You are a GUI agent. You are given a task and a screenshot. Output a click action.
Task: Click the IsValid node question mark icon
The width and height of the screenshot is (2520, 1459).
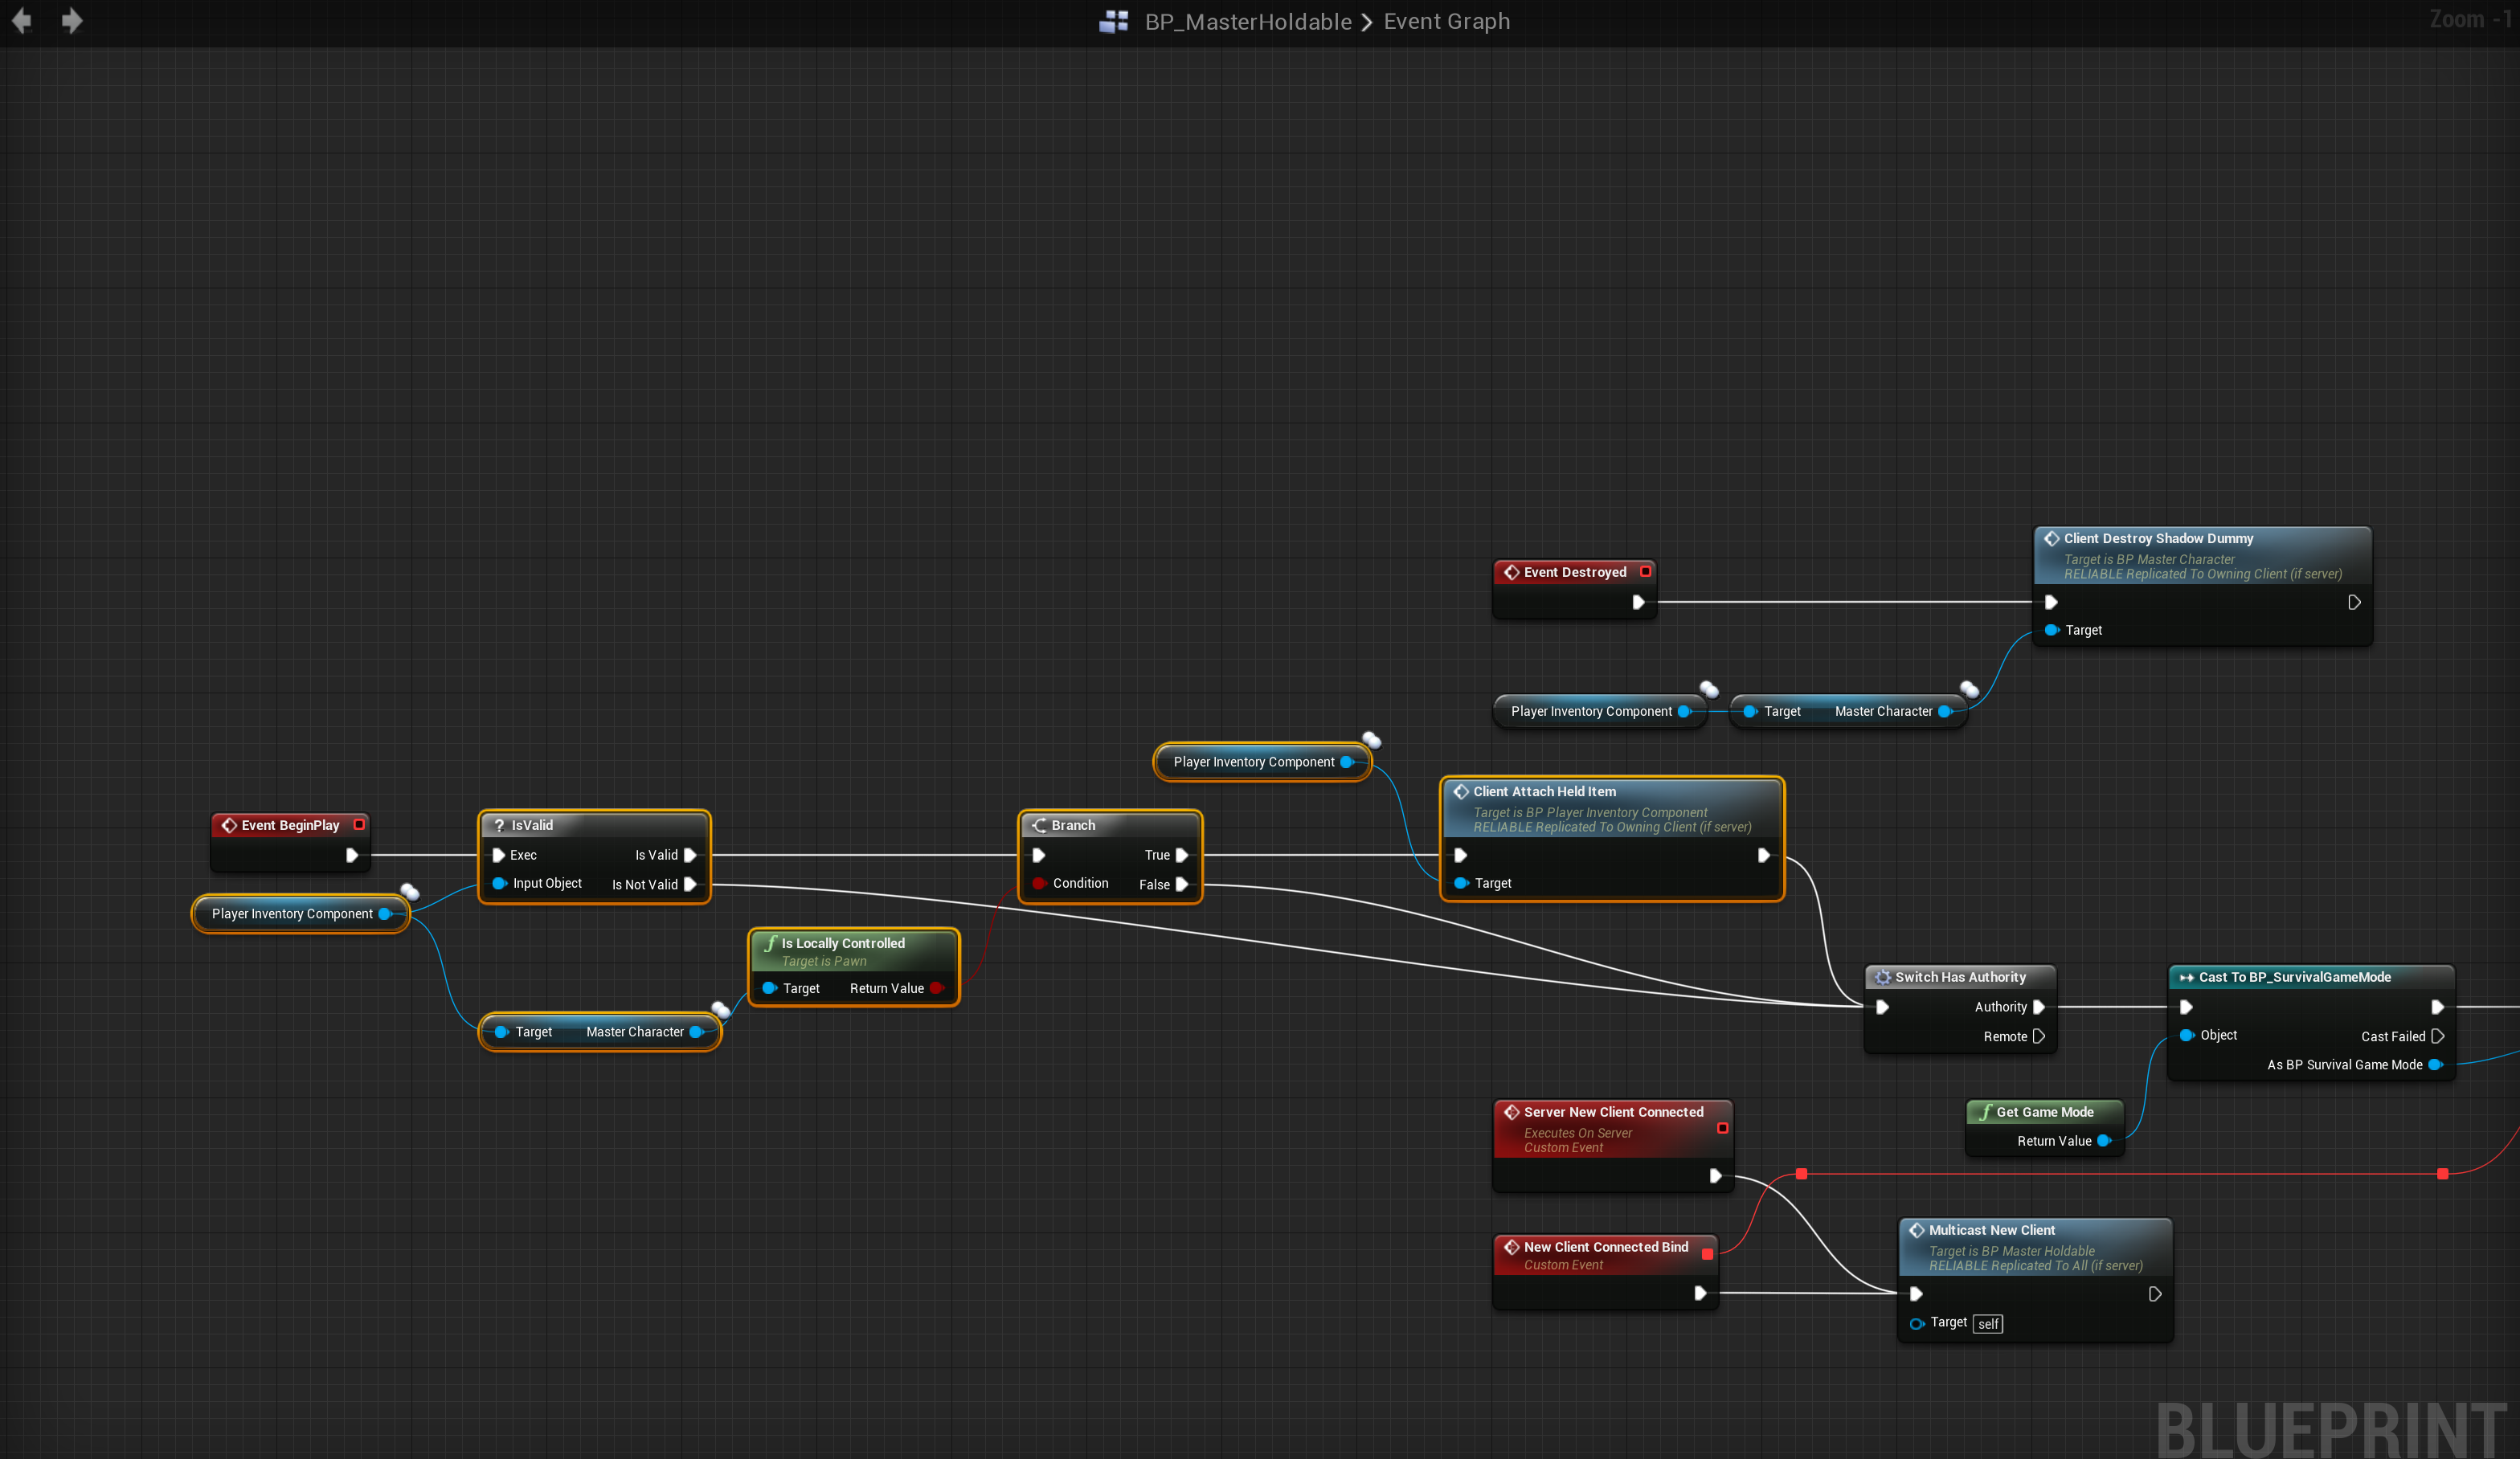[x=499, y=825]
